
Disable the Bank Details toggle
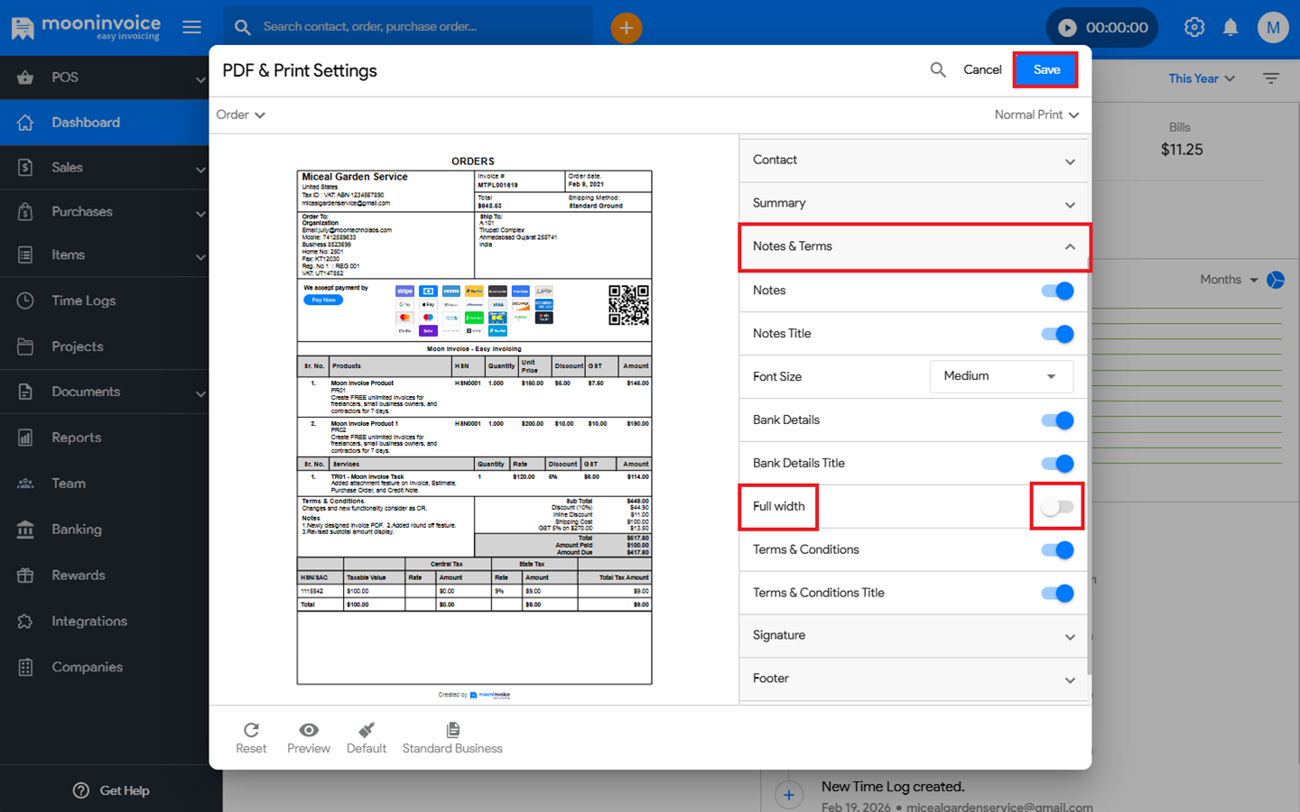pos(1056,420)
